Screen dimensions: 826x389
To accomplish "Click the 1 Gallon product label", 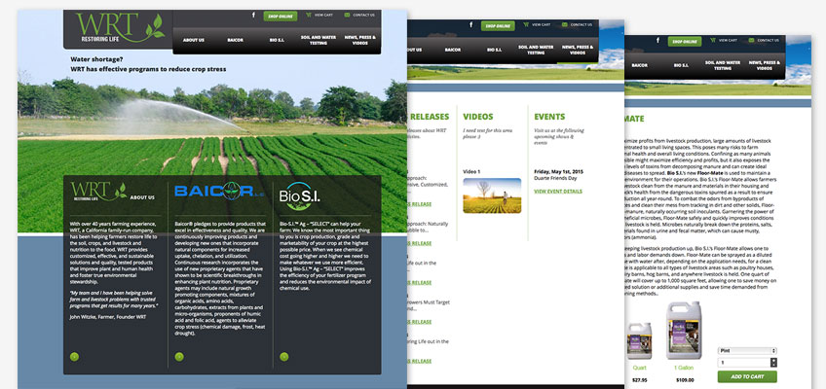I will click(x=684, y=368).
